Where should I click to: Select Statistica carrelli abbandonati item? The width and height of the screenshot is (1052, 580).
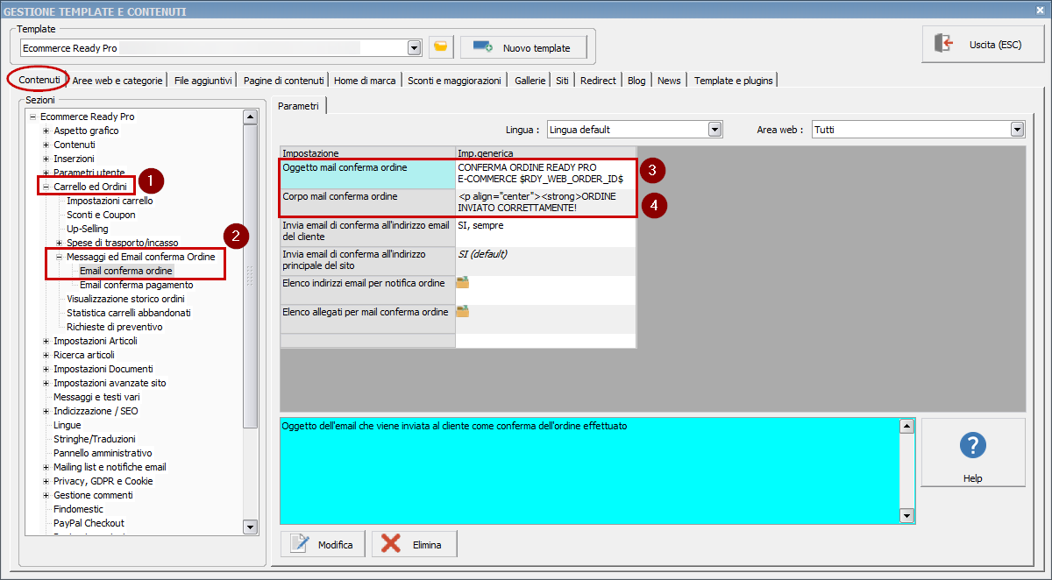(129, 313)
